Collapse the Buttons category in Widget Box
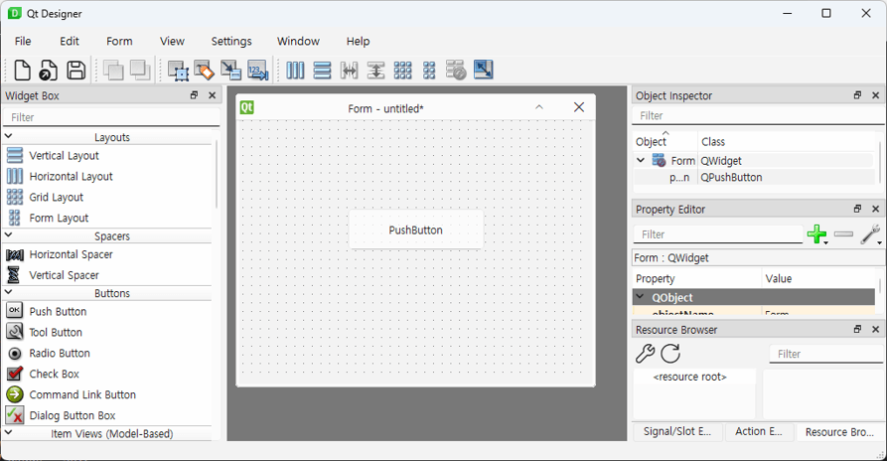 9,292
